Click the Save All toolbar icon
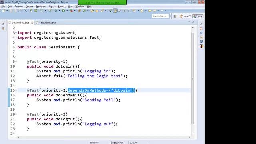Viewport: 256px width, 144px height. [15, 11]
